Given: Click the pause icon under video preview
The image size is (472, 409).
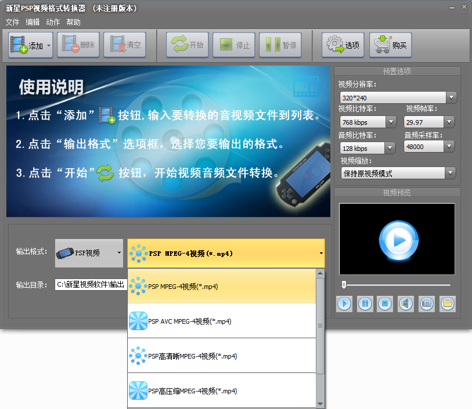Looking at the screenshot, I should tap(365, 304).
